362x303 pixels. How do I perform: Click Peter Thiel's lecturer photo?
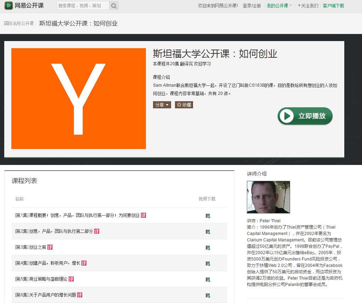click(x=268, y=197)
